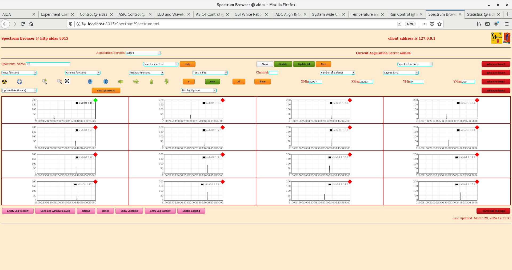Click the expand to fullscreen icon
Image resolution: width=512 pixels, height=270 pixels.
(x=67, y=81)
